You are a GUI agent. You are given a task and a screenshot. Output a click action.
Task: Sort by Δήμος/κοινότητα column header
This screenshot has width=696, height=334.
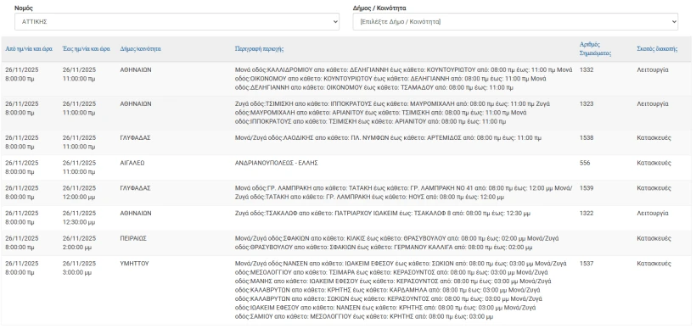tap(140, 49)
